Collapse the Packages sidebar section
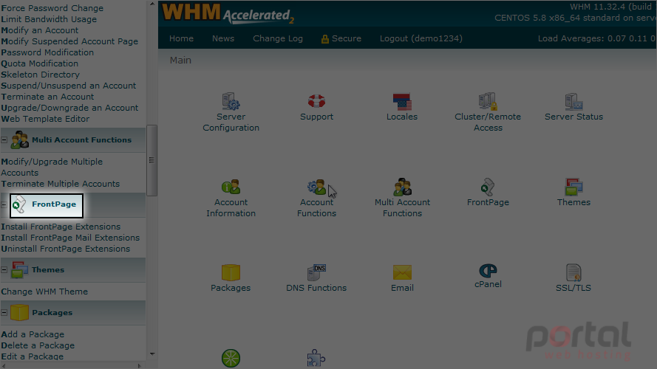Image resolution: width=657 pixels, height=369 pixels. 4,312
